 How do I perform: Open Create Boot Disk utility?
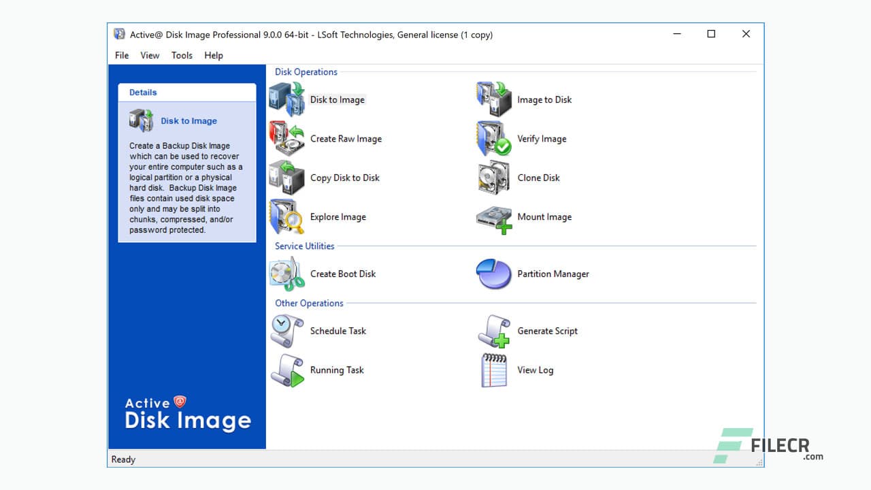(286, 273)
